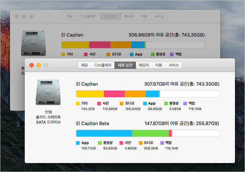Switch to the 개요 tab in front window
245x172 pixels.
click(x=85, y=65)
